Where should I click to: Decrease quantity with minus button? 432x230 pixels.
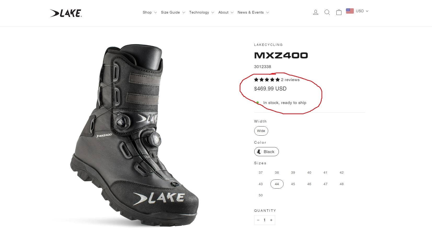(x=258, y=220)
